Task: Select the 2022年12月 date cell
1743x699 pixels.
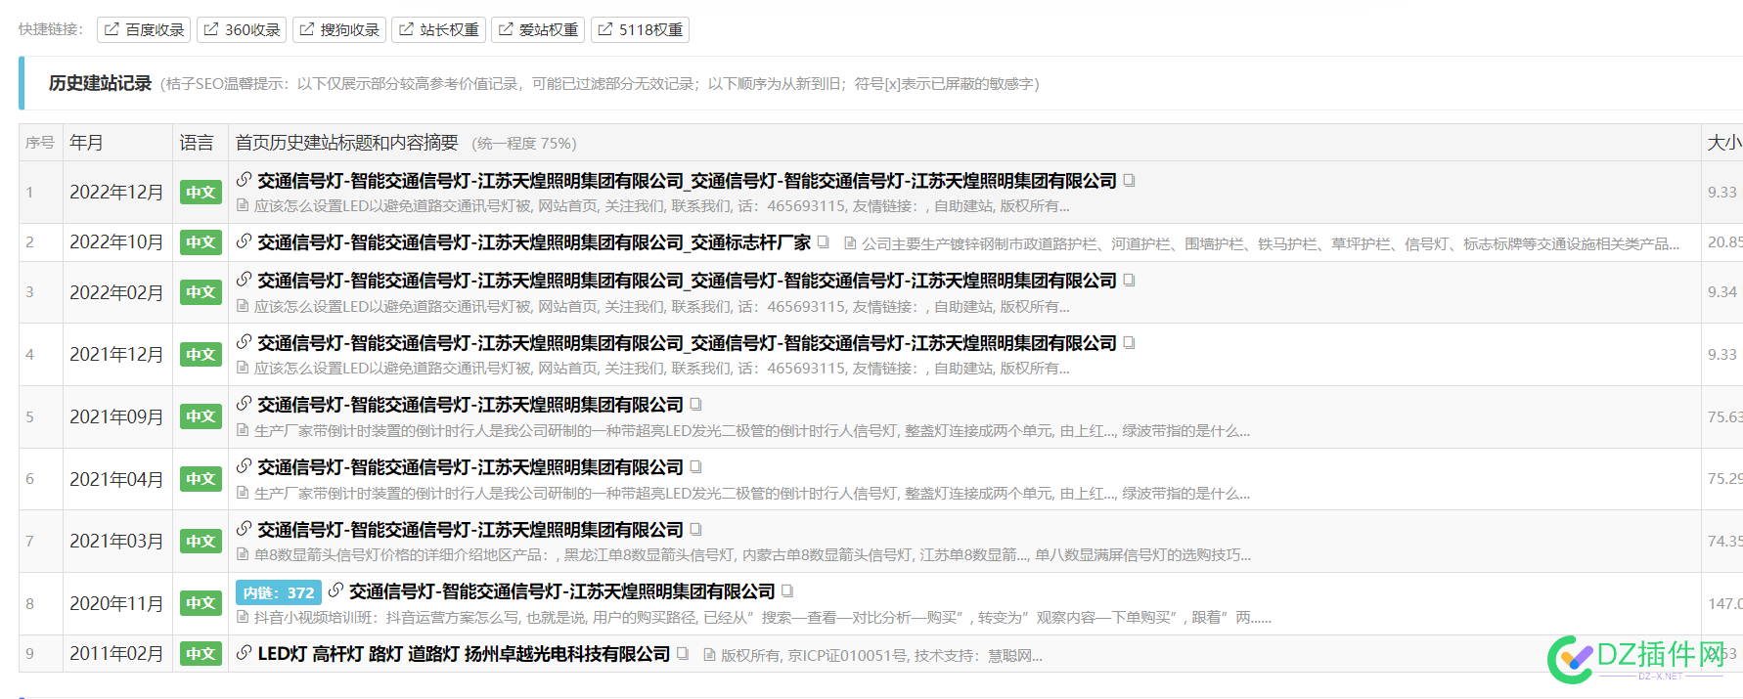Action: pos(116,193)
